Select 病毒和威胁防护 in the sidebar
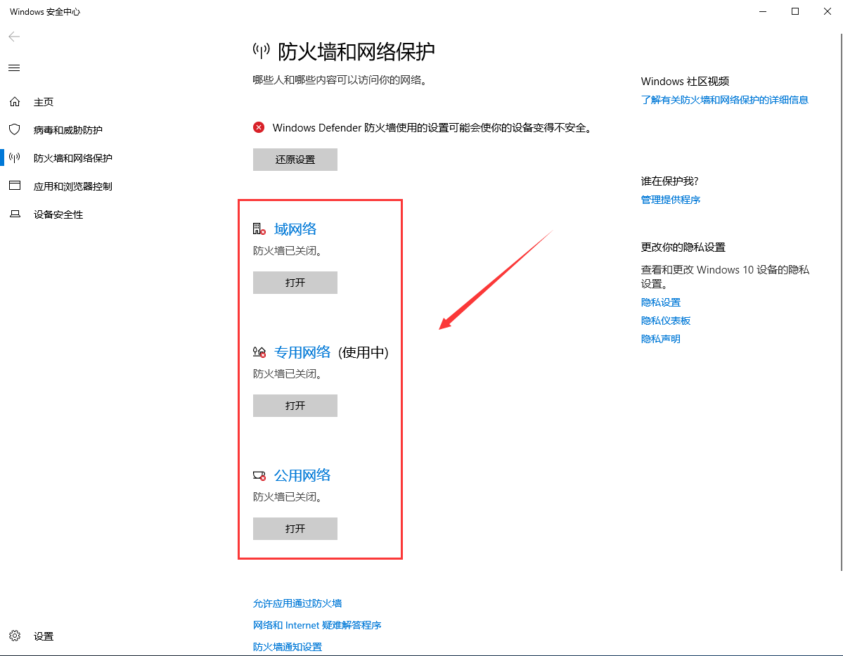The image size is (843, 656). 68,130
